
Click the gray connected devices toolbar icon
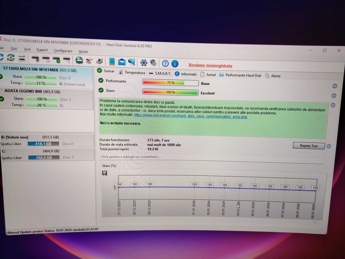pos(89,61)
